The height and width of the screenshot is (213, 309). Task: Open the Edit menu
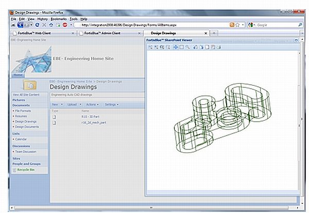[22, 19]
